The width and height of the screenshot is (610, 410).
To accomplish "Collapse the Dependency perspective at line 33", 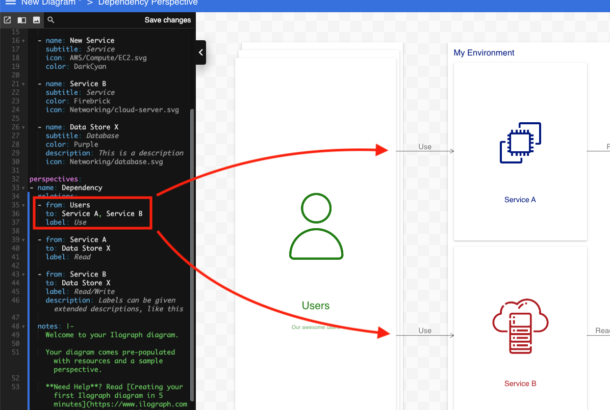I will coord(23,187).
